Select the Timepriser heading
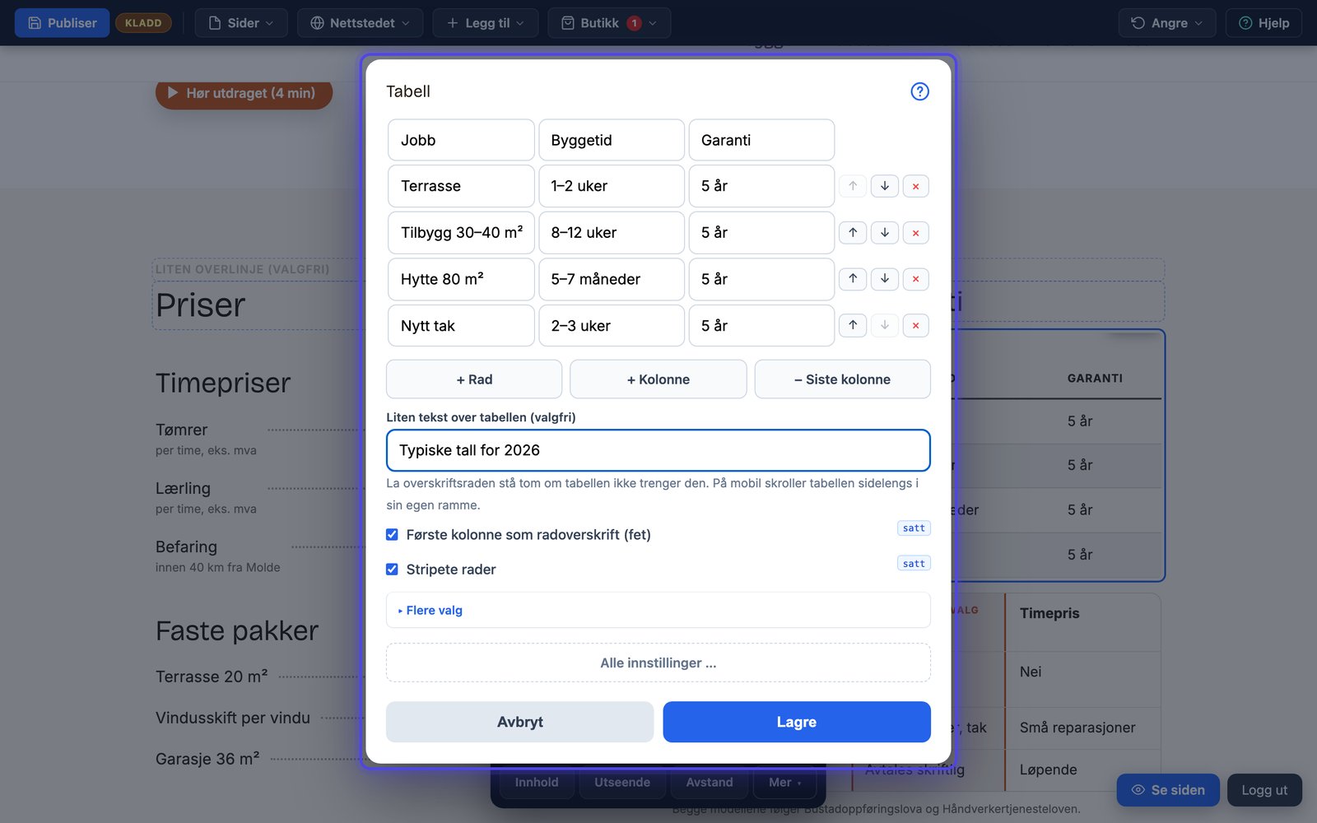 223,383
